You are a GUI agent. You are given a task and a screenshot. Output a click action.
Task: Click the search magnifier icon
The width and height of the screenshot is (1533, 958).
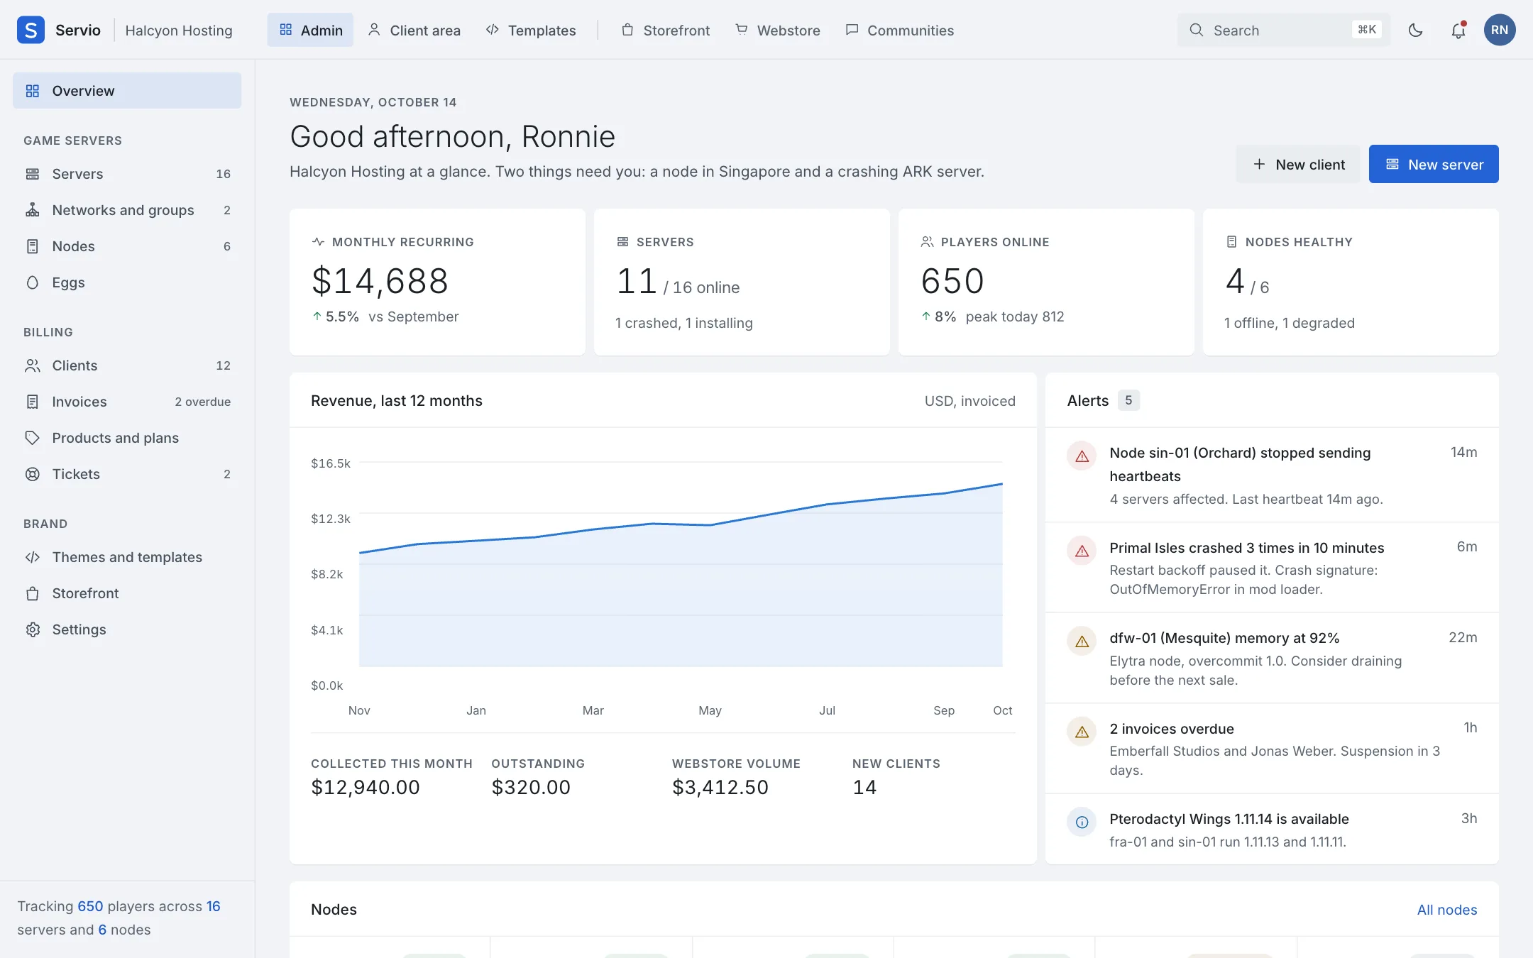pyautogui.click(x=1197, y=30)
